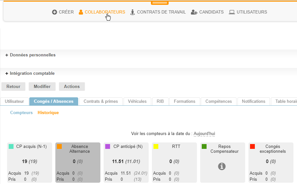Screen dimensions: 297x184
Task: Expand the Données personnelles section
Action: 31,55
